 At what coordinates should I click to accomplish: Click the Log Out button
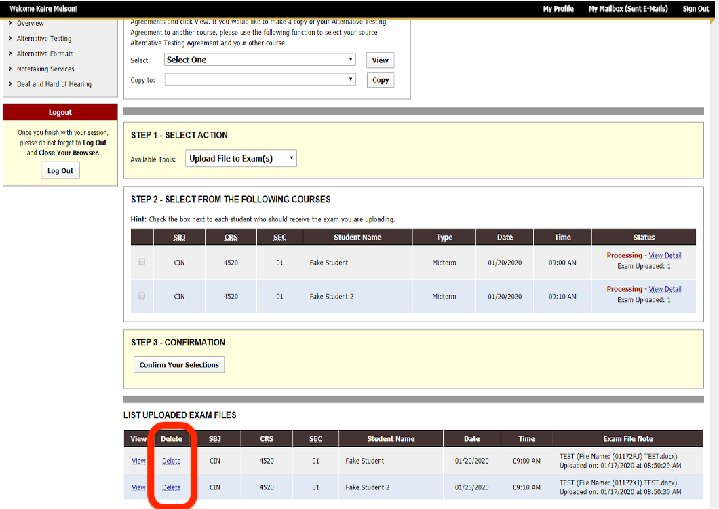pyautogui.click(x=60, y=170)
